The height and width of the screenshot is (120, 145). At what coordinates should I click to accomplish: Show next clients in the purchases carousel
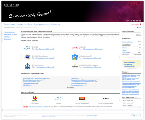(x=119, y=57)
